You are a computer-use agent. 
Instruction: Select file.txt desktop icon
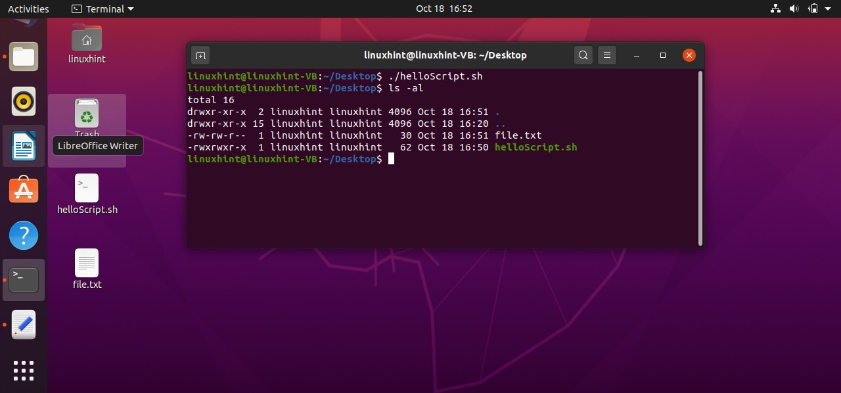click(x=87, y=269)
